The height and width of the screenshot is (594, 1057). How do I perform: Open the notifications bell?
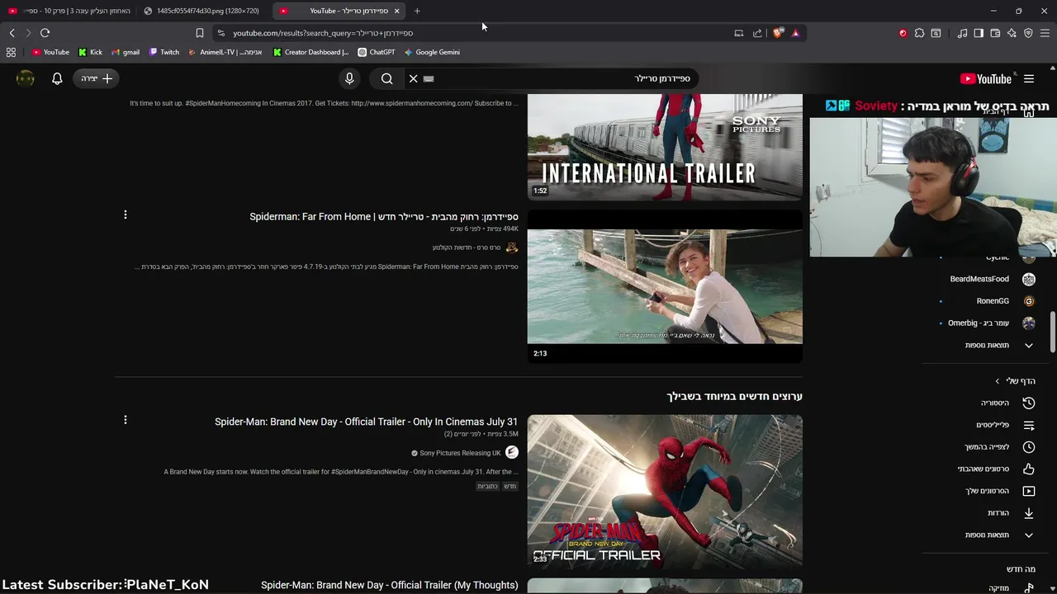[x=57, y=78]
